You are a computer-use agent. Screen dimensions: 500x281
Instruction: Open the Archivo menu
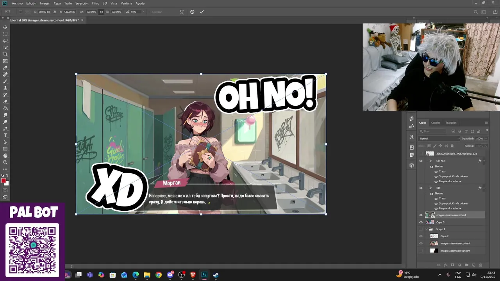tap(17, 3)
